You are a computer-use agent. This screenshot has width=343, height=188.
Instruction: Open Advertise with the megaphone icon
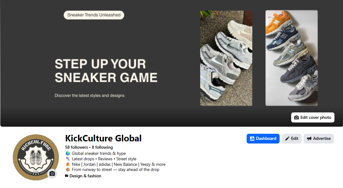coord(319,139)
